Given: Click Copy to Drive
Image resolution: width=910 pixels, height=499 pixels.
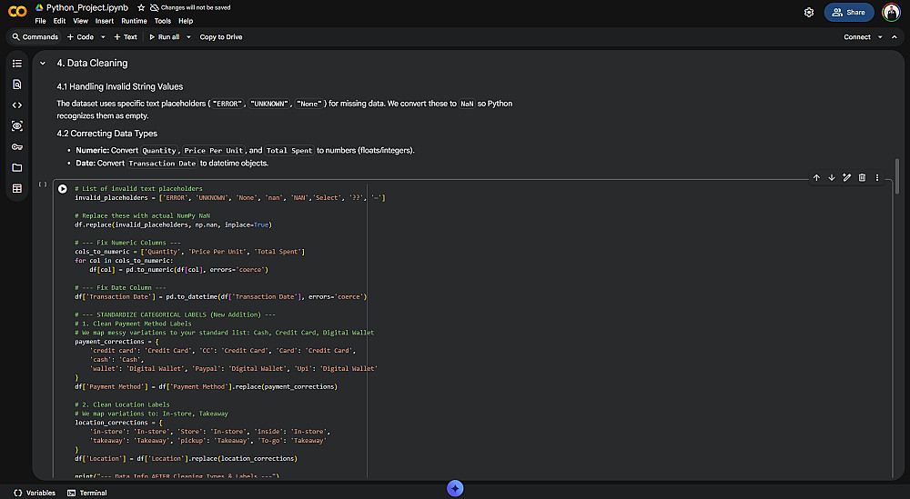Looking at the screenshot, I should (x=221, y=37).
